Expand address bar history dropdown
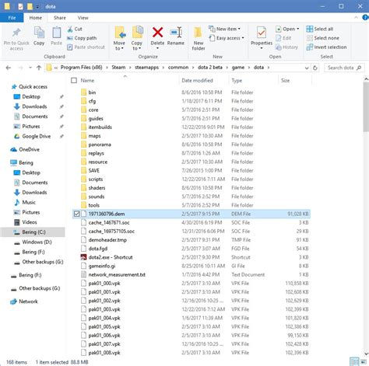 tap(307, 68)
